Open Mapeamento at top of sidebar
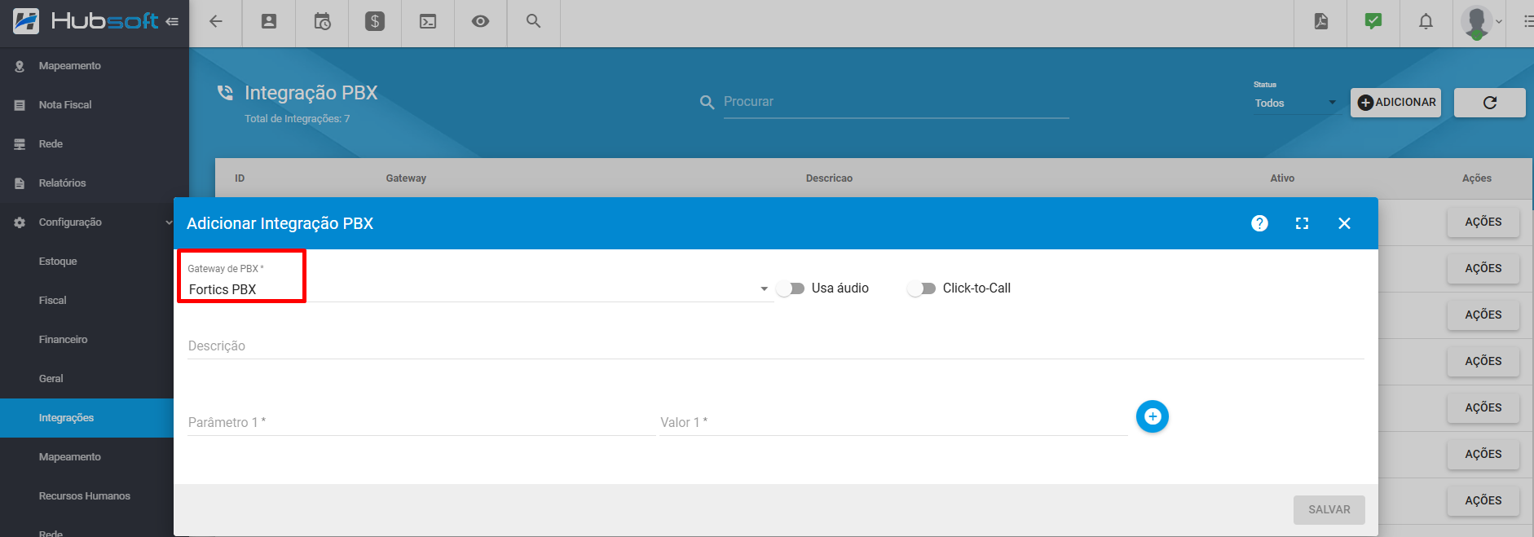 click(95, 66)
